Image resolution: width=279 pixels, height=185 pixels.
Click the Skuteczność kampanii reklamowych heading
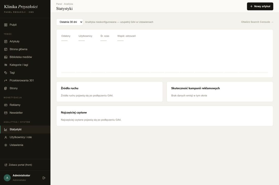pyautogui.click(x=195, y=88)
